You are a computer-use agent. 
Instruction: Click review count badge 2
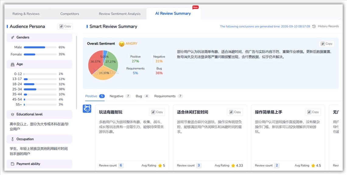(277, 165)
